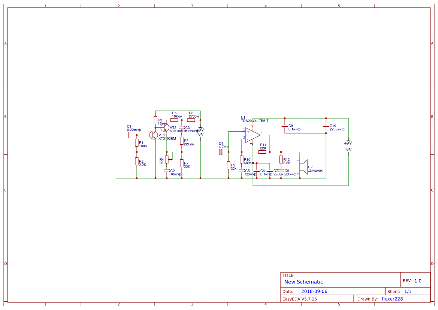Click the +9V battery power symbol
The image size is (438, 310).
pyautogui.click(x=348, y=142)
